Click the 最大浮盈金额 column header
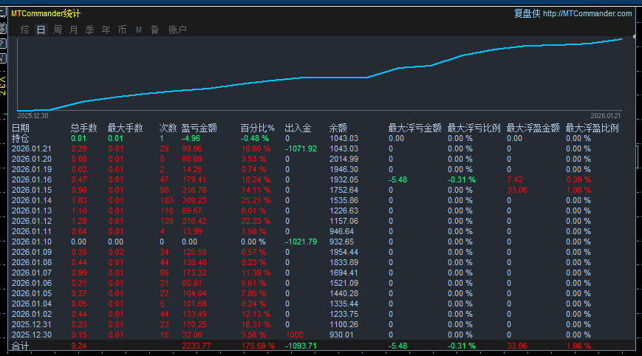642x356 pixels. [x=533, y=128]
